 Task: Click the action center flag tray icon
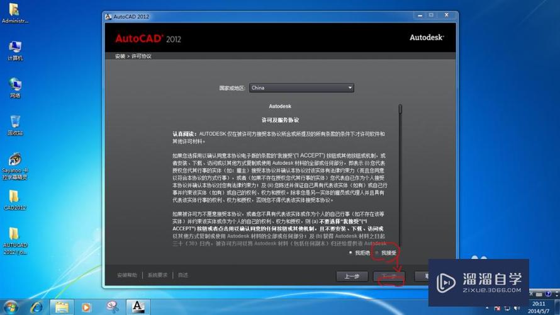click(x=497, y=308)
